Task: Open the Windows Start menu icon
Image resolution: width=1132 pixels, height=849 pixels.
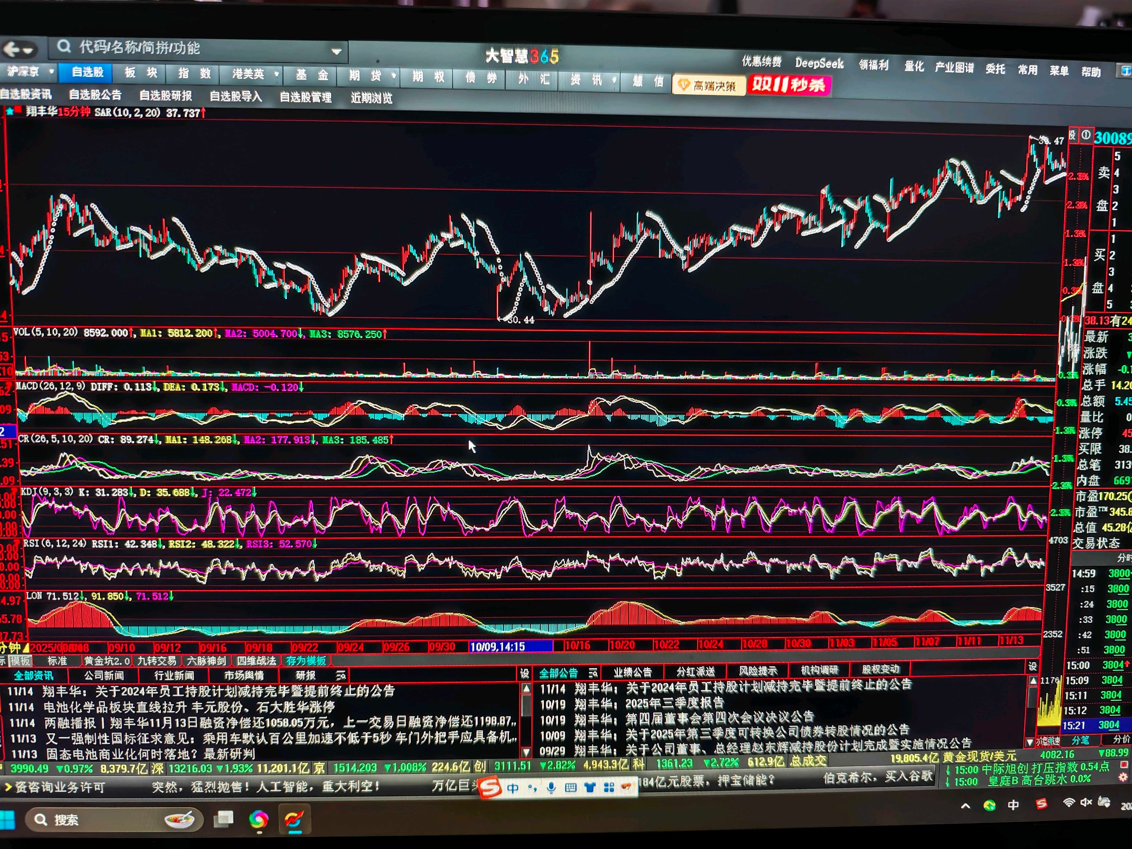Action: tap(7, 820)
